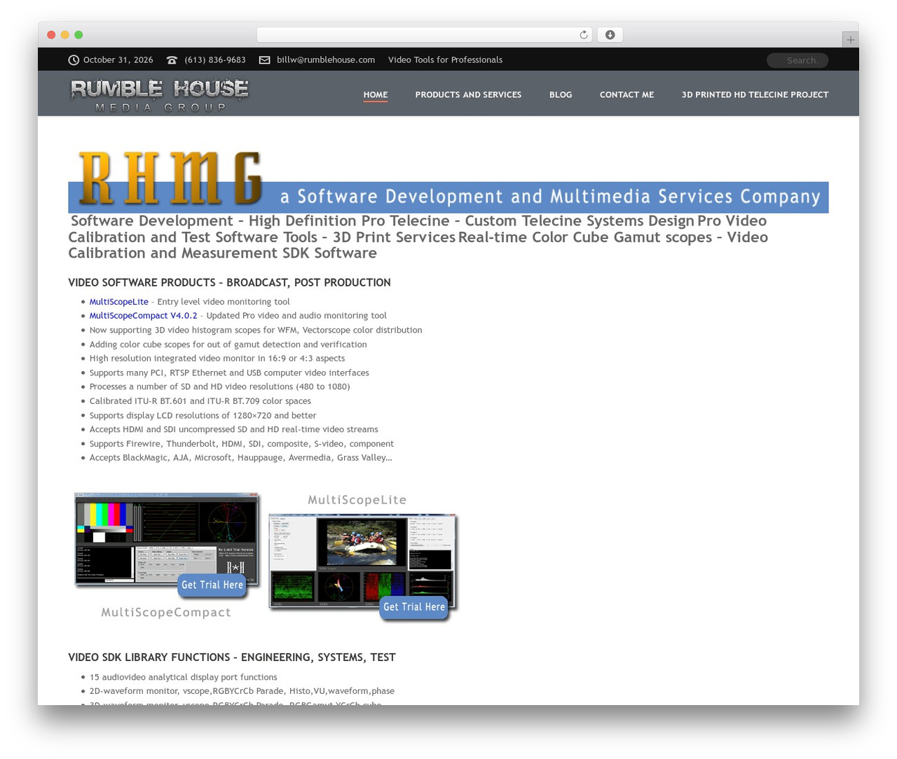
Task: Open the Home menu item
Action: click(x=376, y=95)
